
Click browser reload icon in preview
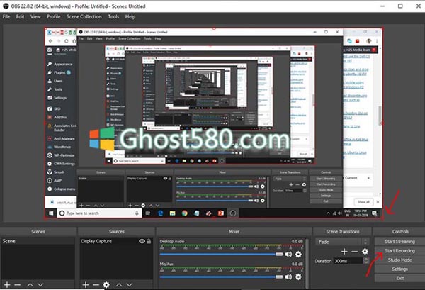click(x=67, y=41)
